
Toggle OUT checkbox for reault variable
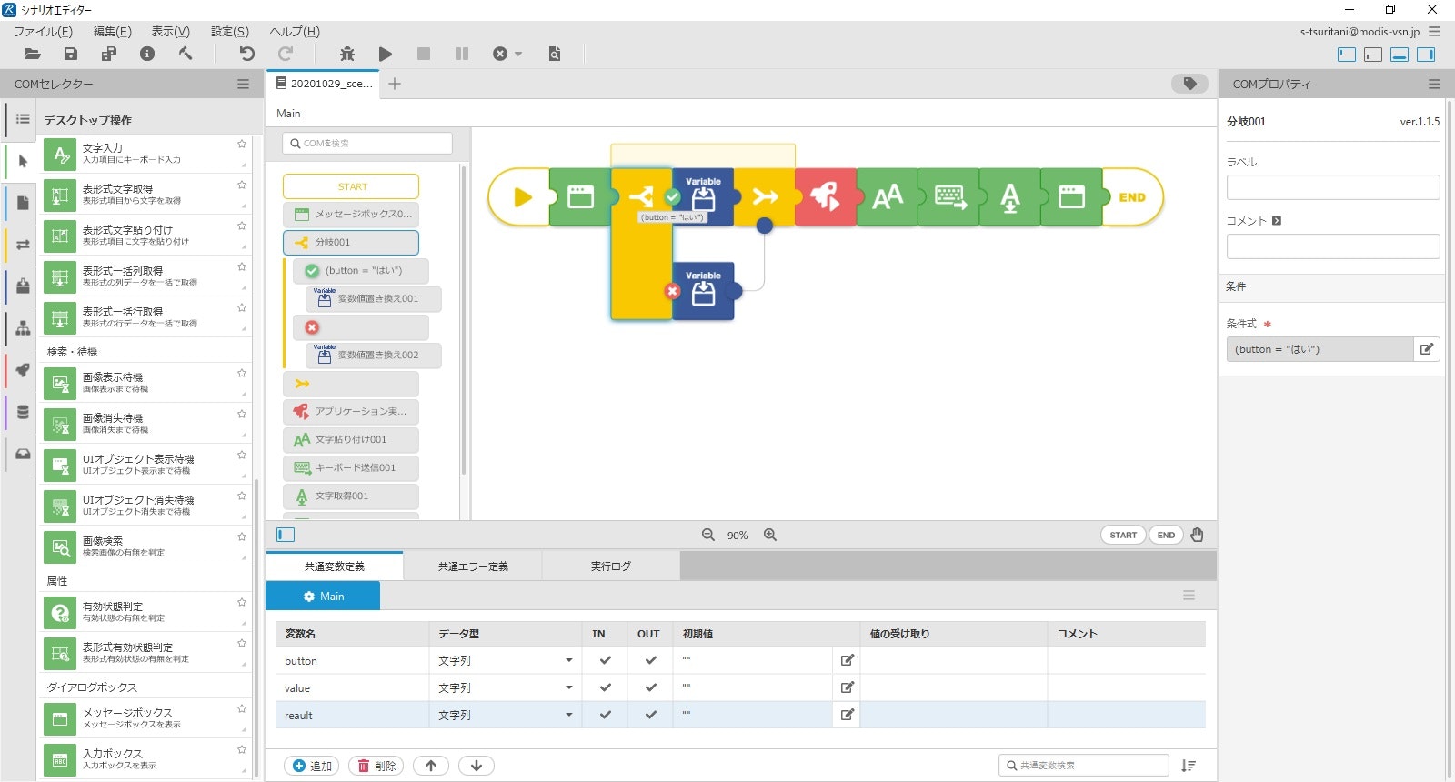pyautogui.click(x=650, y=715)
